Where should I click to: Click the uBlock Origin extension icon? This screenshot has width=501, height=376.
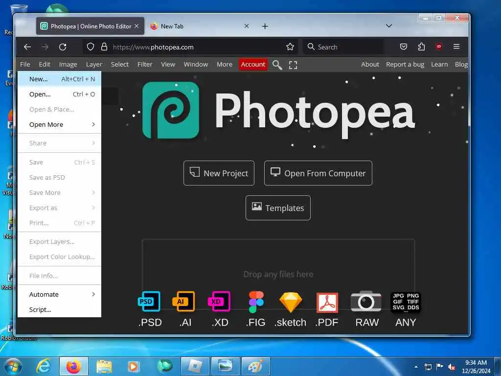(x=439, y=47)
